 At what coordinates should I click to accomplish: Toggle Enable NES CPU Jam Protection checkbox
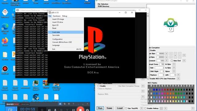(148, 79)
